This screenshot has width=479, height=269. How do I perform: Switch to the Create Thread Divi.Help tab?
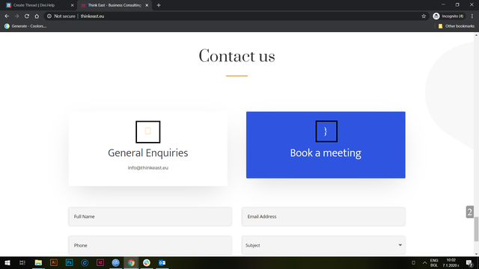34,5
